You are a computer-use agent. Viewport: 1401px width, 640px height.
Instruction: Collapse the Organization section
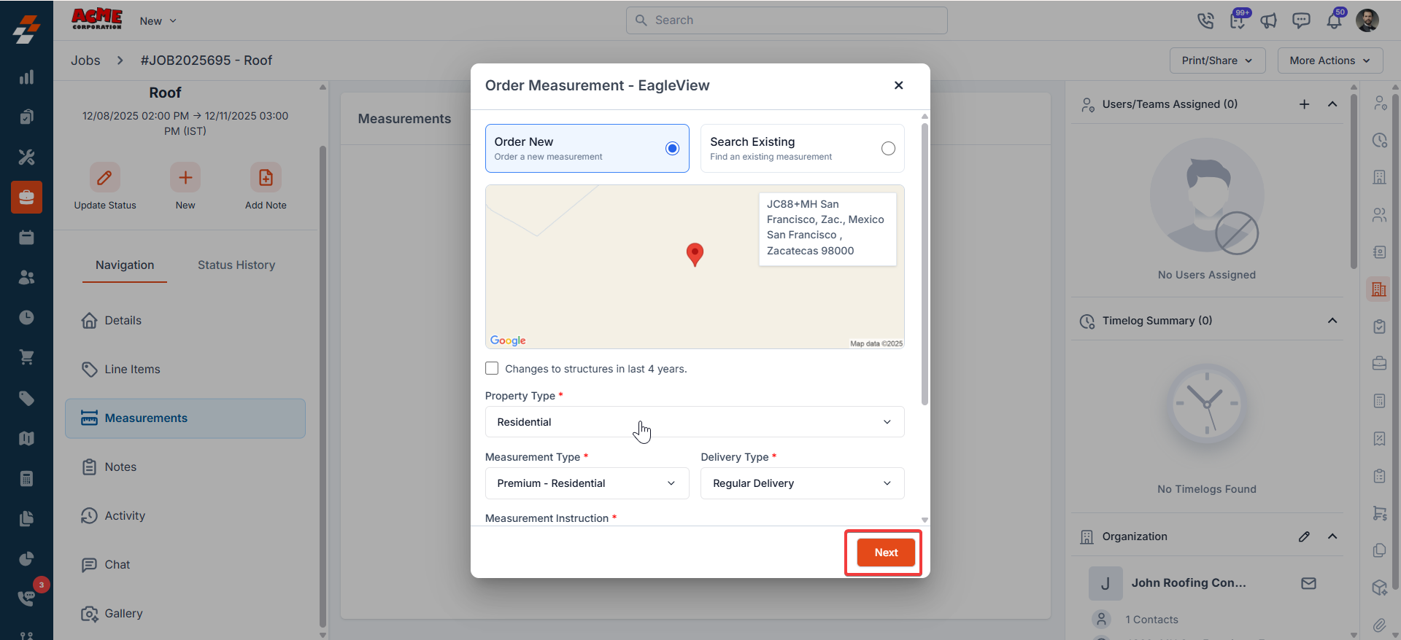point(1332,536)
